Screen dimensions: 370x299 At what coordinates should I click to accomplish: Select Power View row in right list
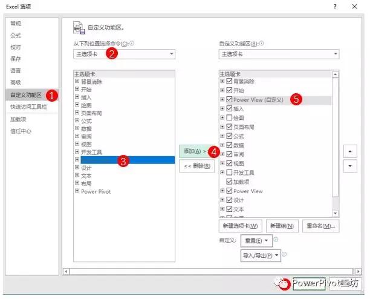click(248, 191)
